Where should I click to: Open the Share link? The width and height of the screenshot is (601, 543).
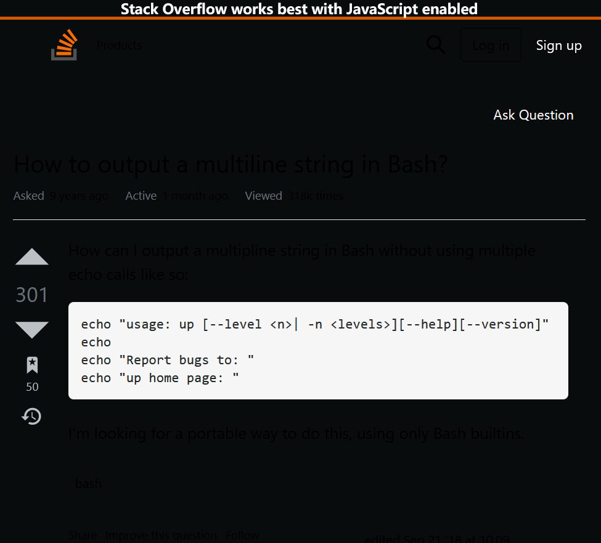pyautogui.click(x=83, y=535)
